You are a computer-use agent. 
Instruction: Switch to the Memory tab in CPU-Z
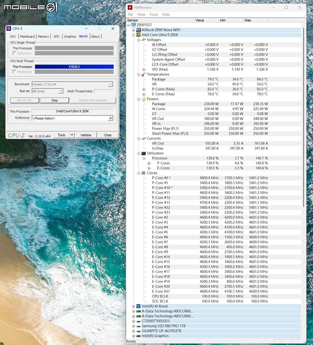[x=43, y=37]
